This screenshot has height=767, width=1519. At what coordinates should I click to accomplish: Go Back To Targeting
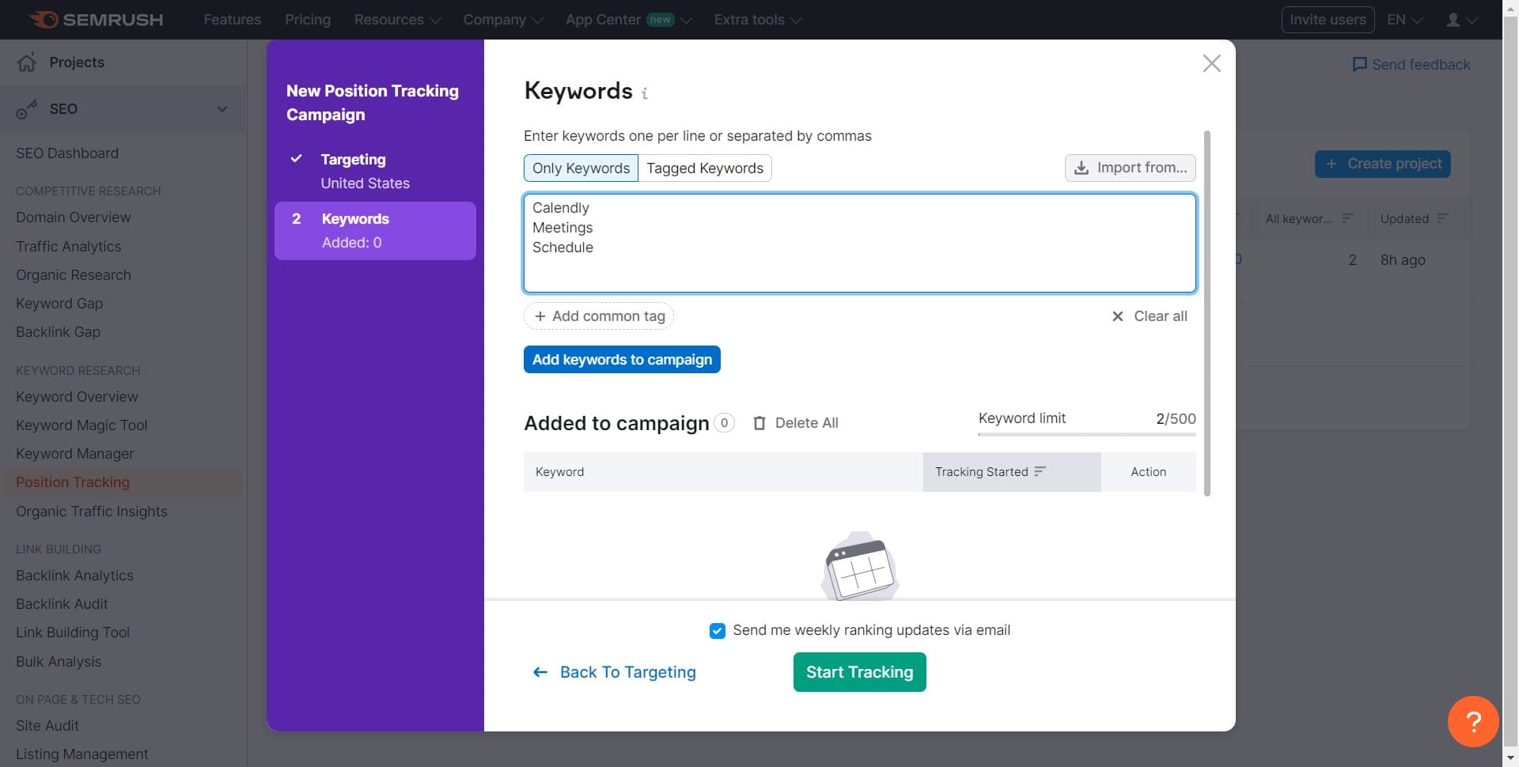627,672
